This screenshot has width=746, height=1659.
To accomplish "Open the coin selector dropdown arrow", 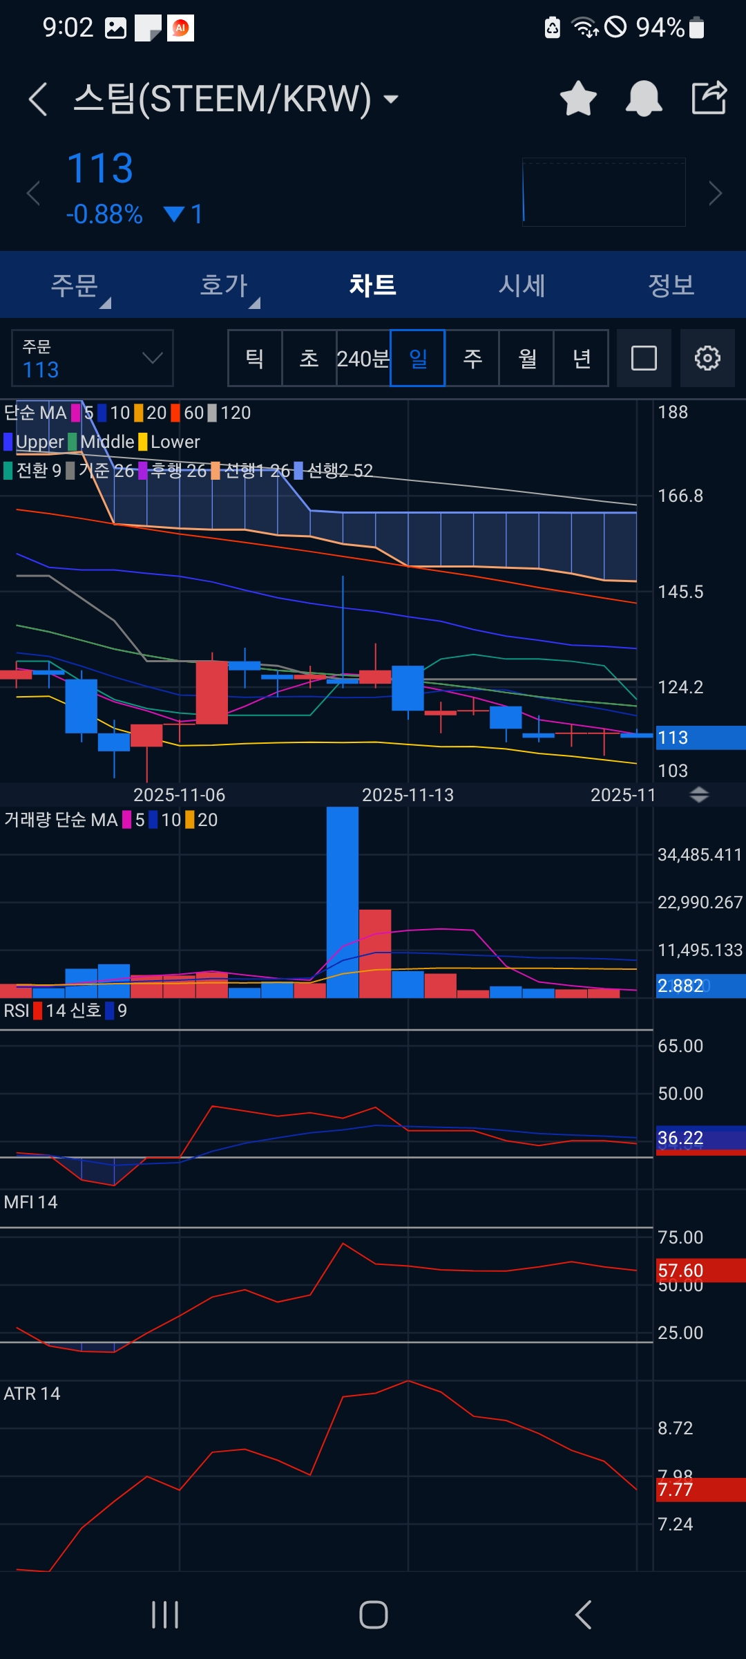I will pos(391,99).
